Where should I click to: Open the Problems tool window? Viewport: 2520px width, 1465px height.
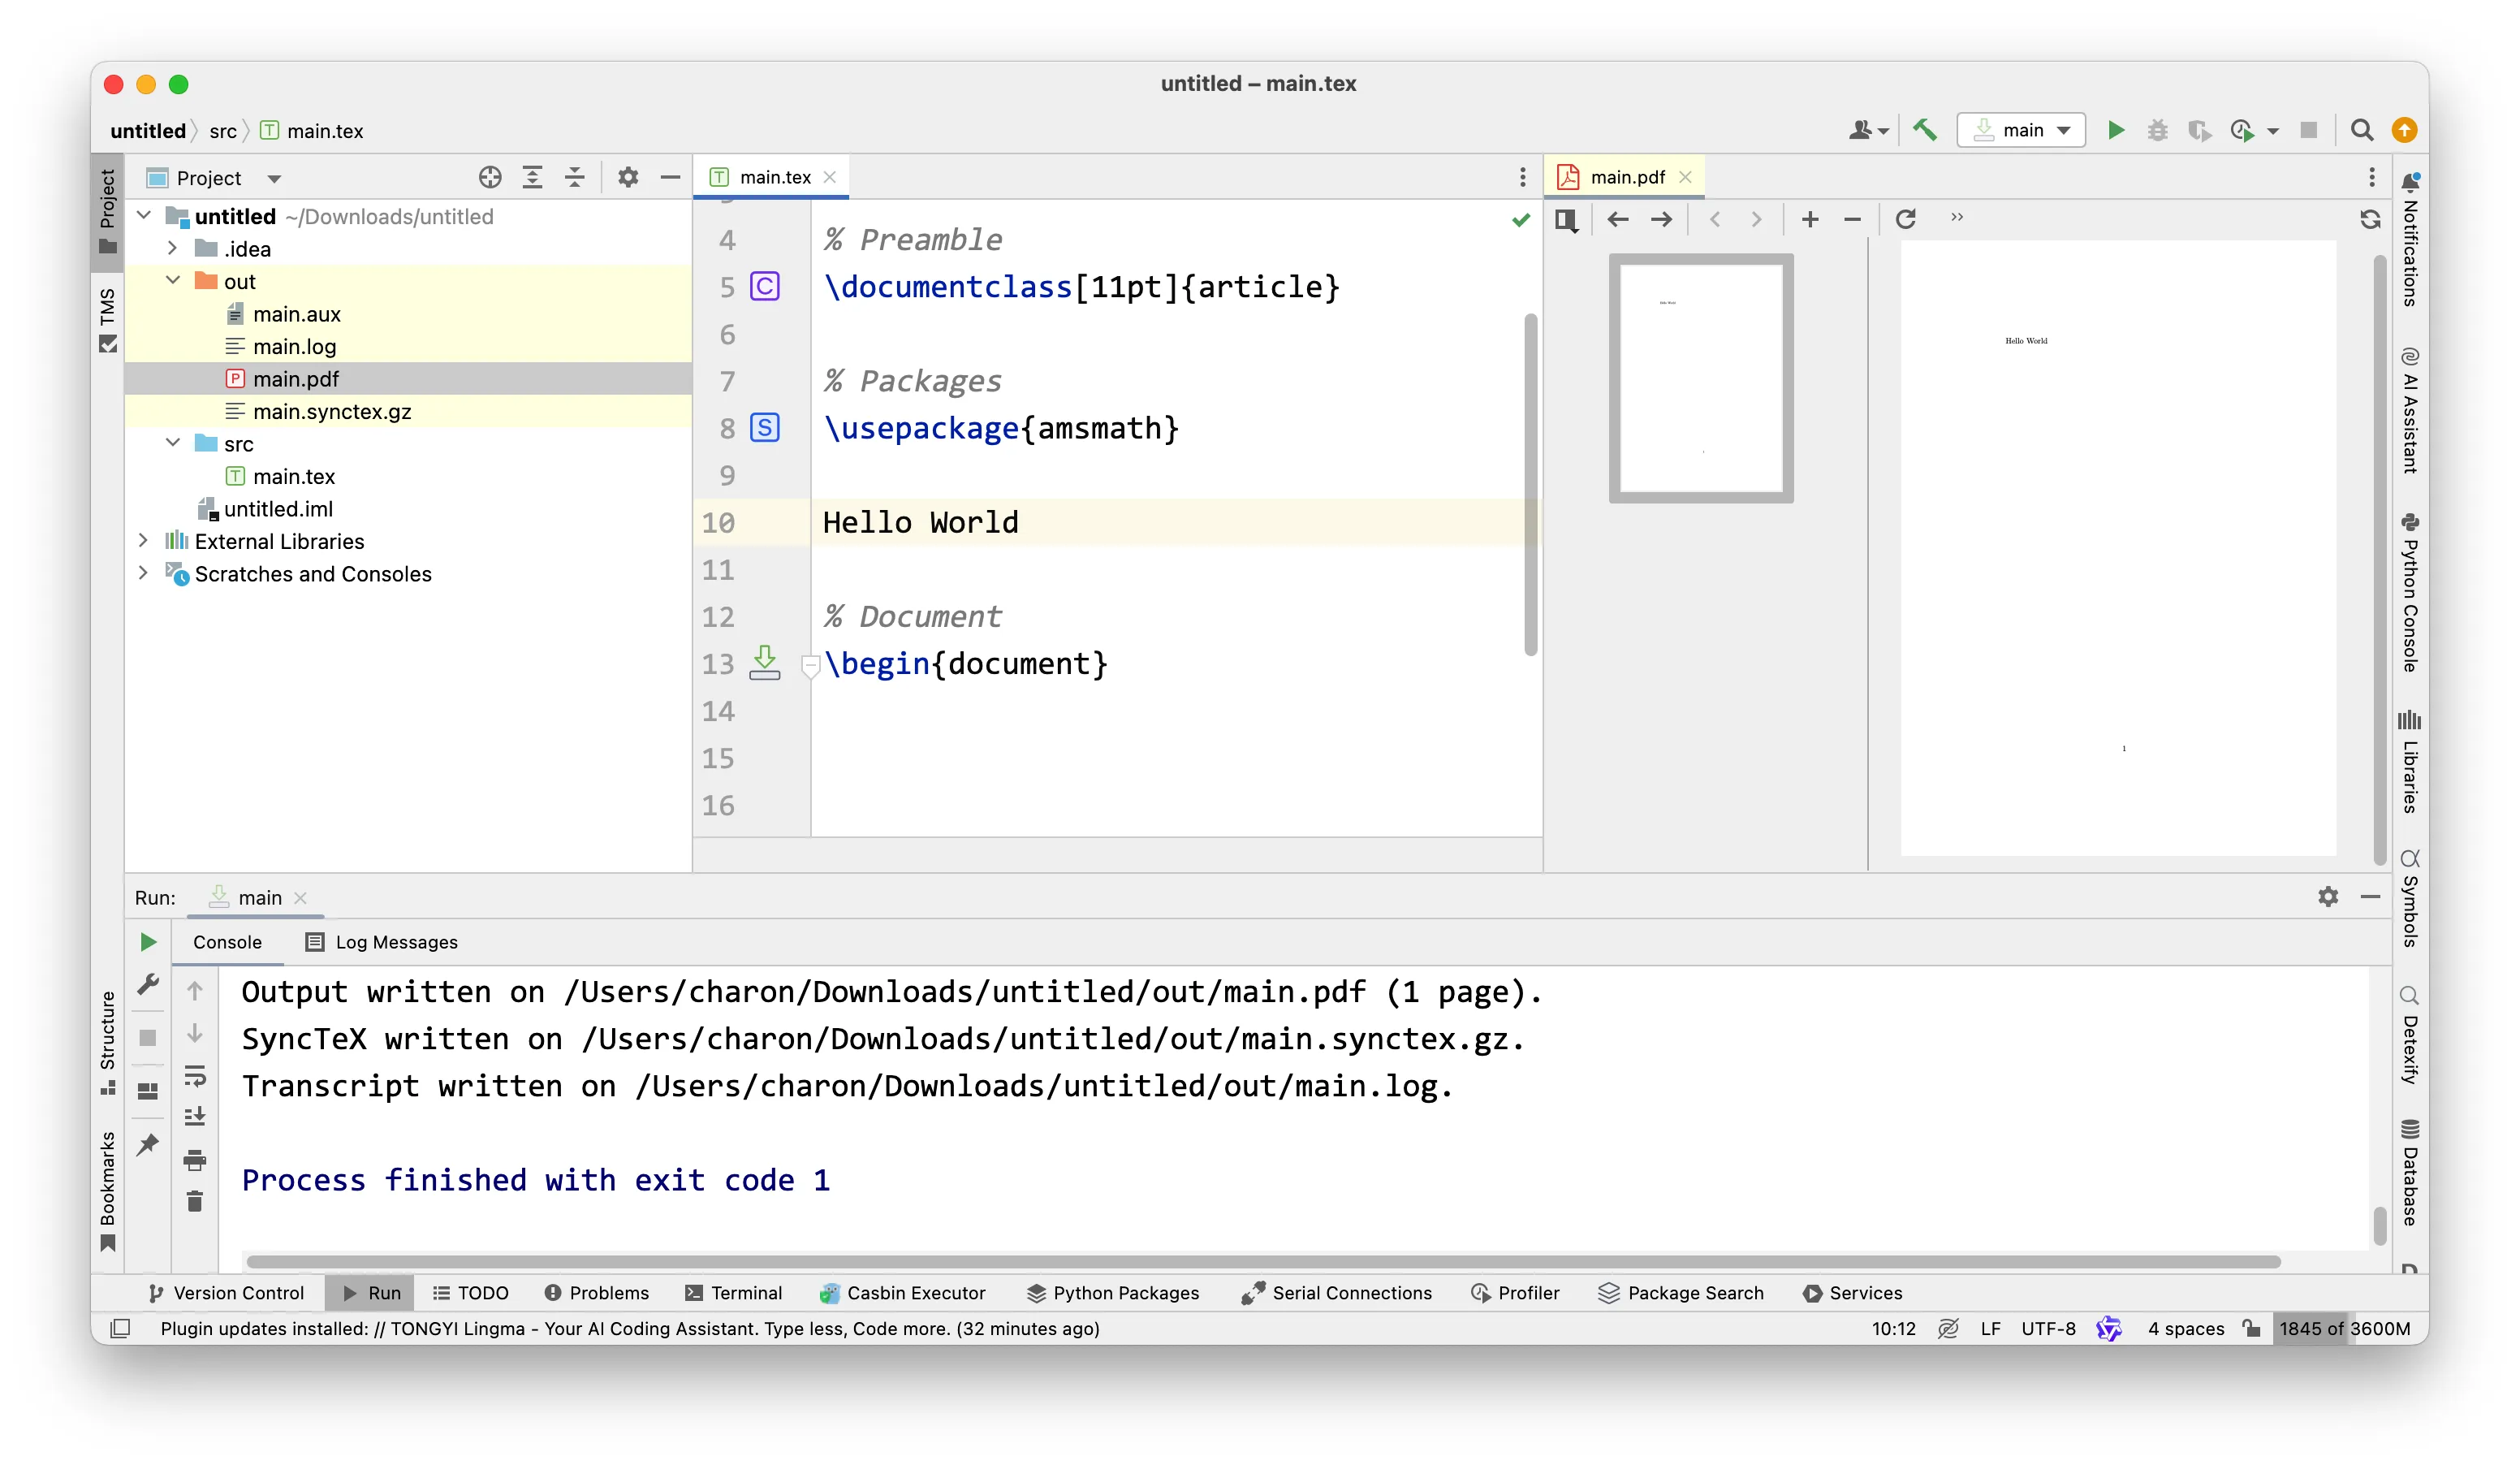click(x=597, y=1293)
